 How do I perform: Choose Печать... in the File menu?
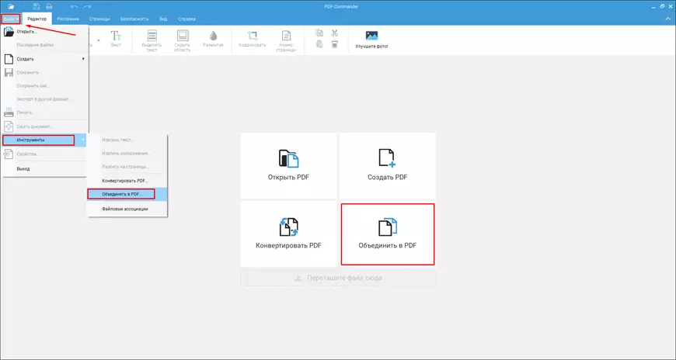45,112
